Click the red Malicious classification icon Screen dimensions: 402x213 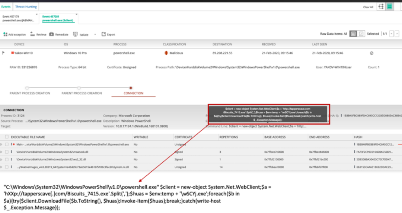(x=166, y=53)
